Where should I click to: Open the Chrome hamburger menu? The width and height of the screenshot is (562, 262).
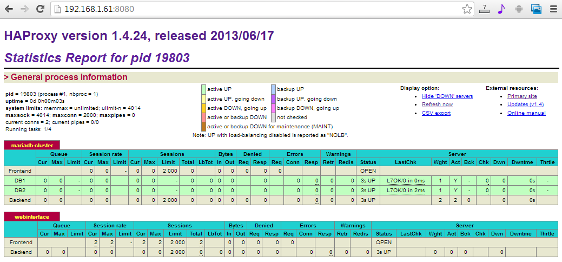pyautogui.click(x=553, y=9)
